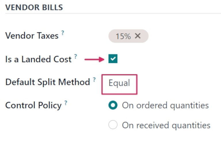Select the On ordered quantities radio button

[113, 105]
